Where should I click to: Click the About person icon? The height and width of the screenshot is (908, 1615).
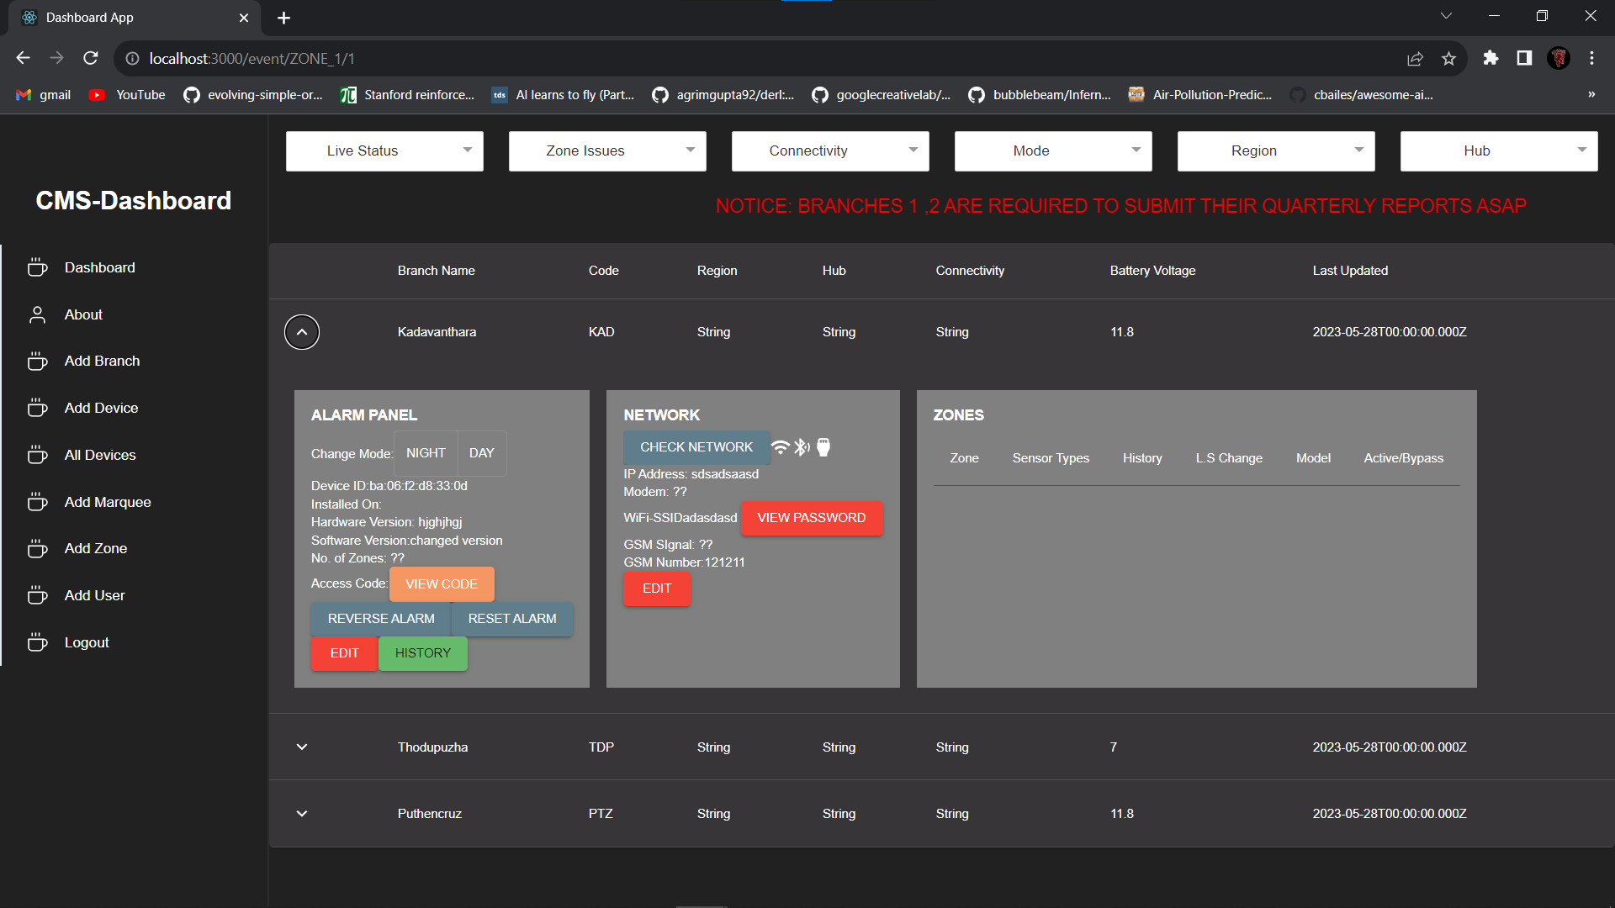[x=37, y=314]
